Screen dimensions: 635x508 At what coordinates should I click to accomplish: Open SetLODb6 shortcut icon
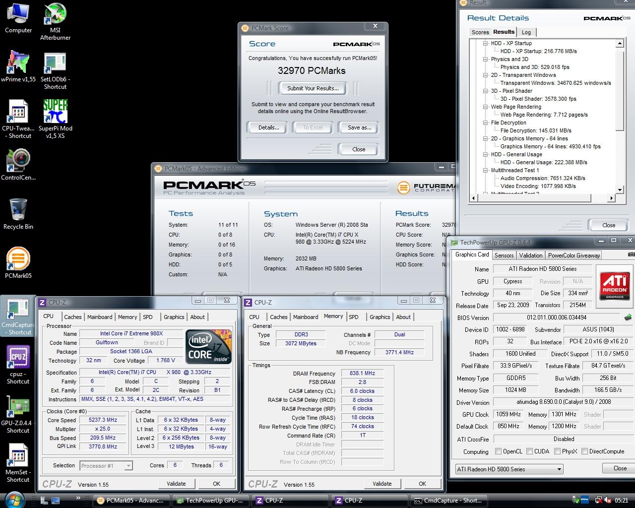click(55, 71)
